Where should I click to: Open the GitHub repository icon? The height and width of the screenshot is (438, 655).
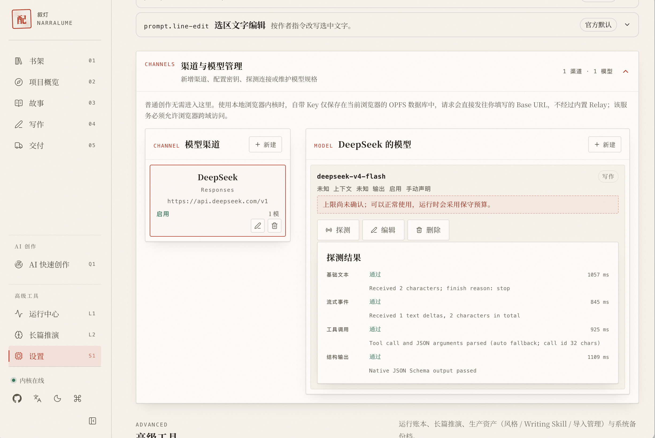click(x=17, y=398)
